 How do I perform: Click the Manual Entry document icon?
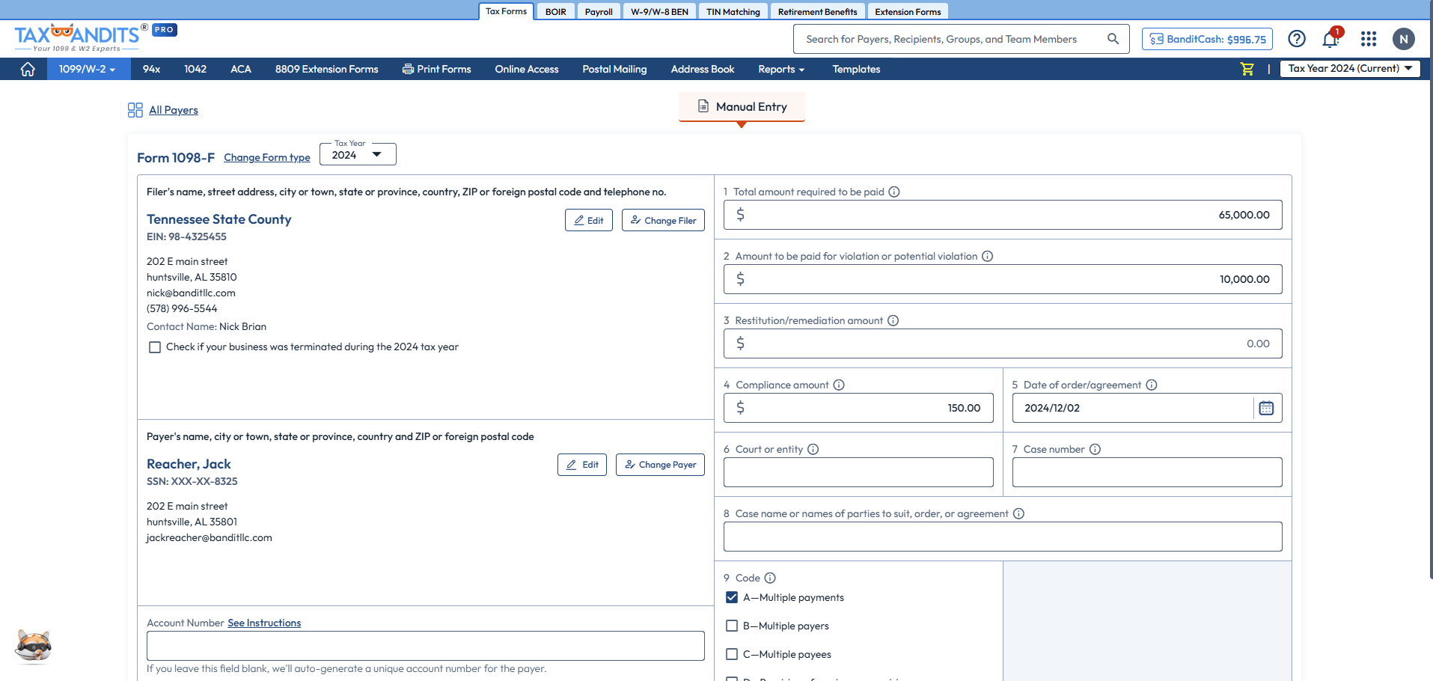point(703,106)
